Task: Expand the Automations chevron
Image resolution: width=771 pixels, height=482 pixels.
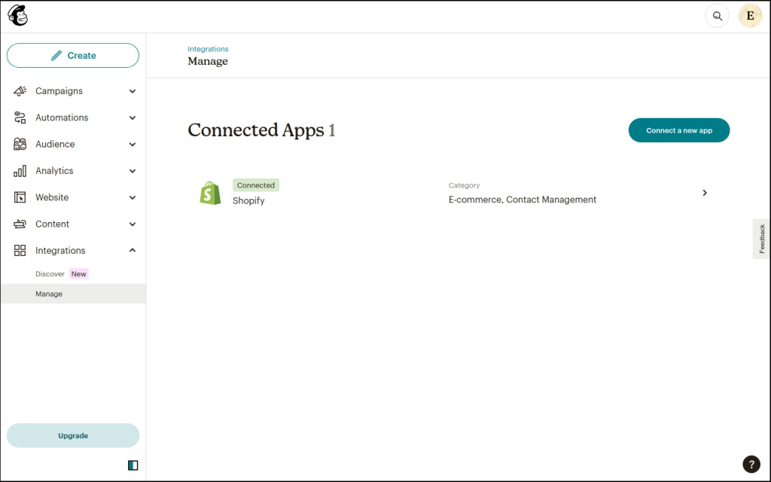Action: (x=133, y=117)
